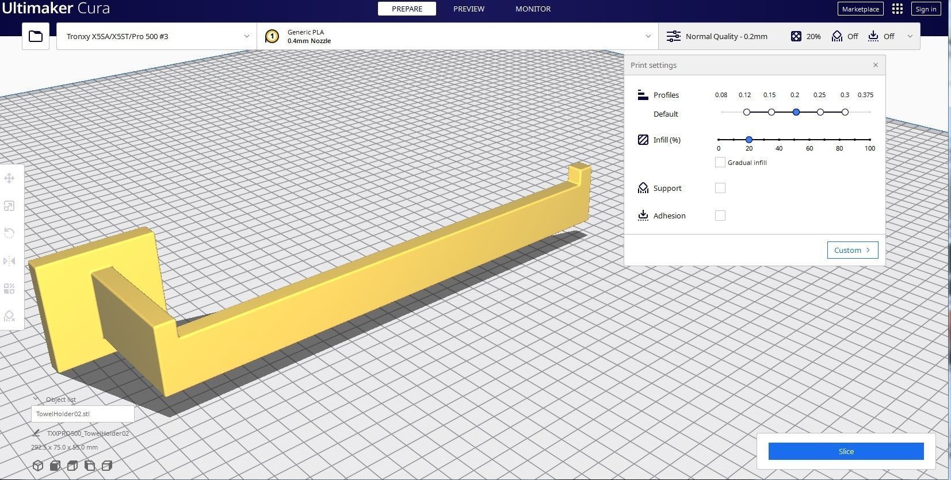
Task: Switch to top view cube icon
Action: point(72,466)
